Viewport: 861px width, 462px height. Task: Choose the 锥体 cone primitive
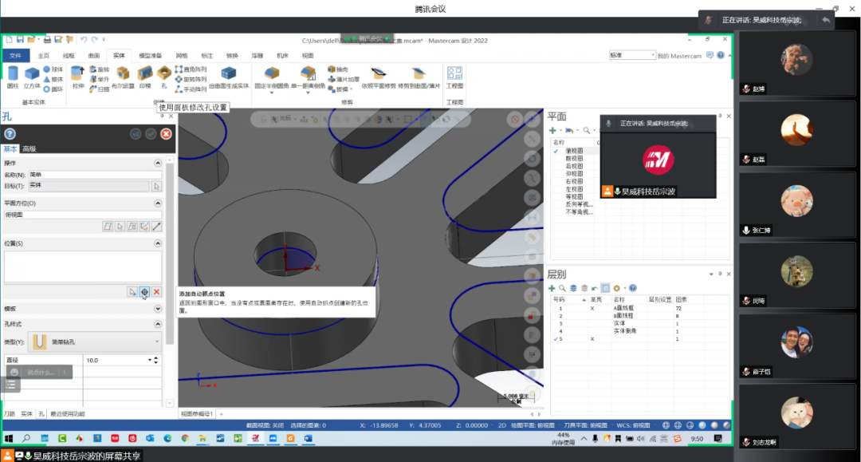pyautogui.click(x=53, y=79)
